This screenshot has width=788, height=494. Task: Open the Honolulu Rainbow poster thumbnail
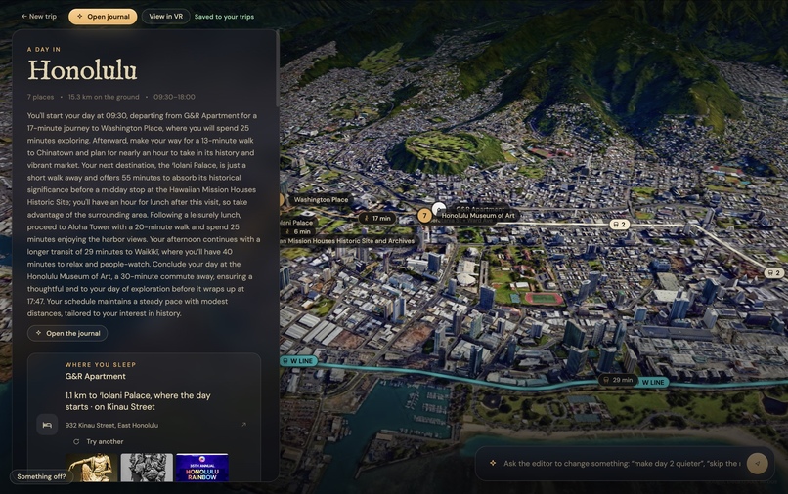click(202, 468)
